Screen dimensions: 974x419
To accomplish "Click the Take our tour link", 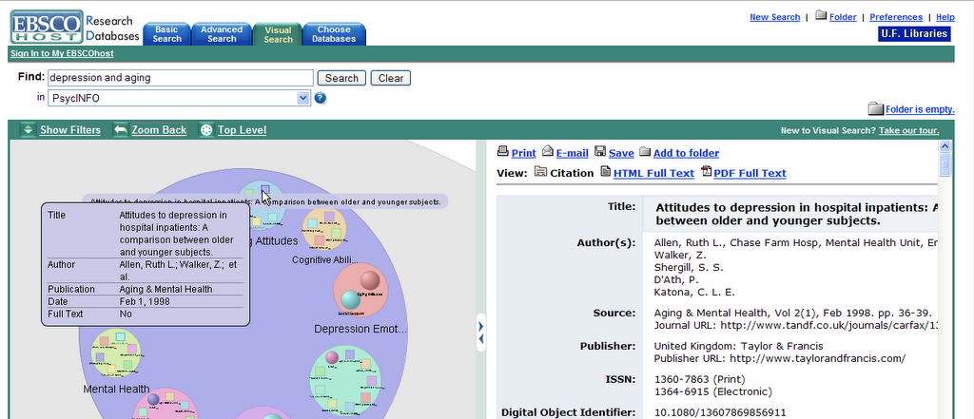I will tap(908, 130).
